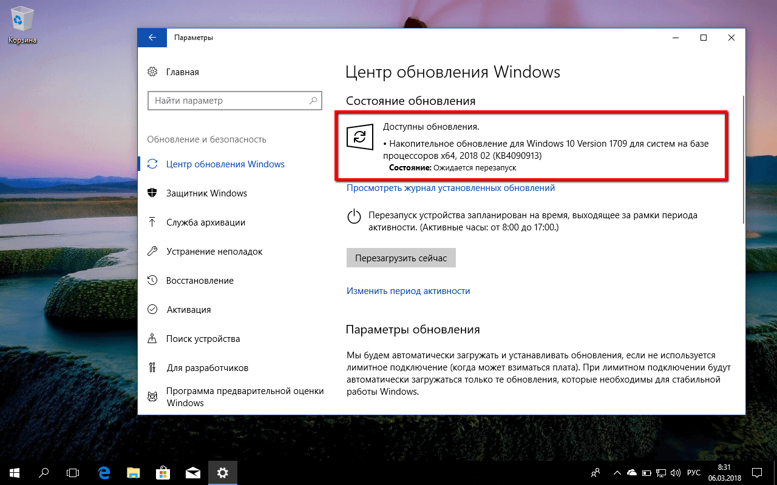Click Перезагрузить сейчас button
777x485 pixels.
[x=401, y=257]
